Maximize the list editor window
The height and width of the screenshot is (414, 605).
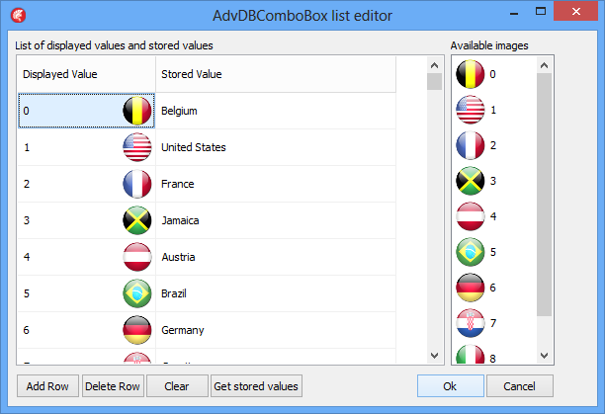click(x=541, y=12)
